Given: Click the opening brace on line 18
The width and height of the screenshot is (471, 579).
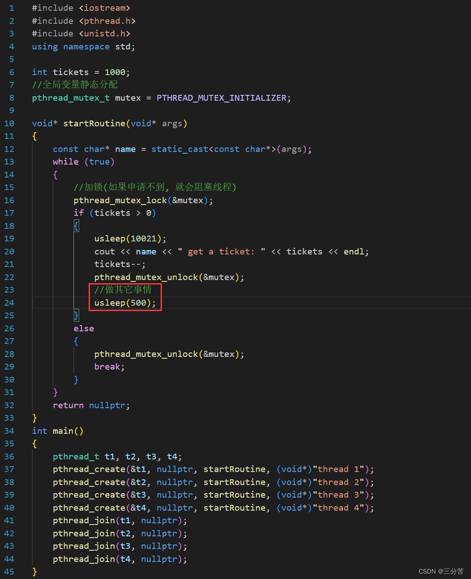Looking at the screenshot, I should pos(76,226).
